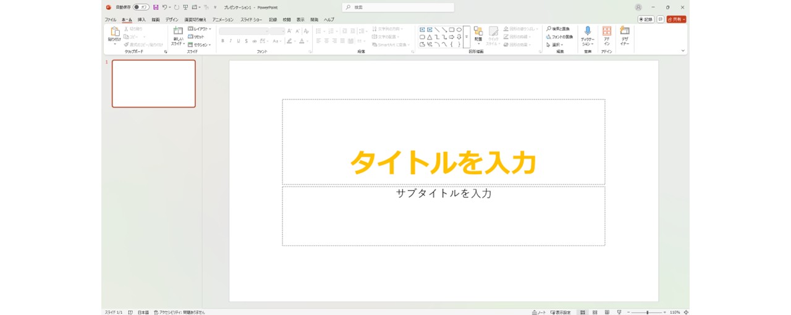791x315 pixels.
Task: Apply Underline formatting
Action: tap(238, 41)
